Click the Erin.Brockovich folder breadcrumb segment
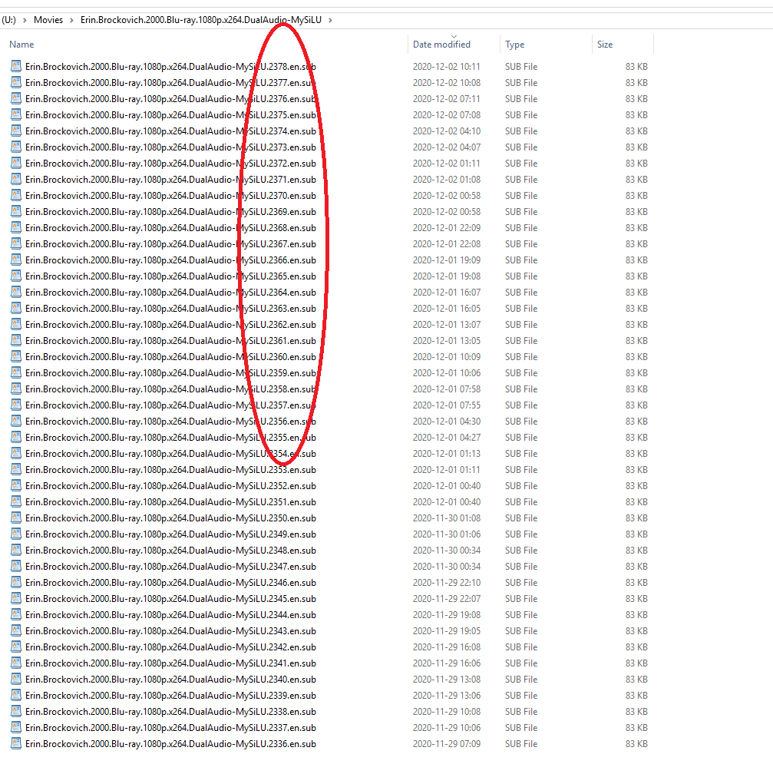 [x=201, y=20]
